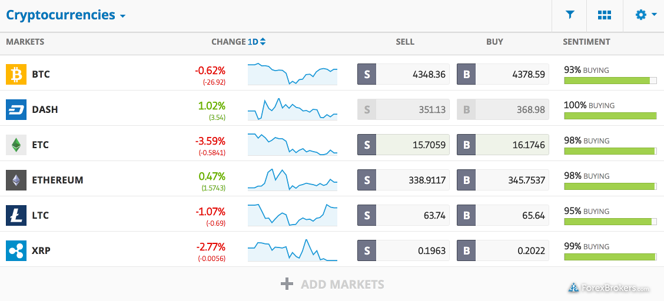Buy XRP at 0.2022
The width and height of the screenshot is (664, 301).
[503, 250]
